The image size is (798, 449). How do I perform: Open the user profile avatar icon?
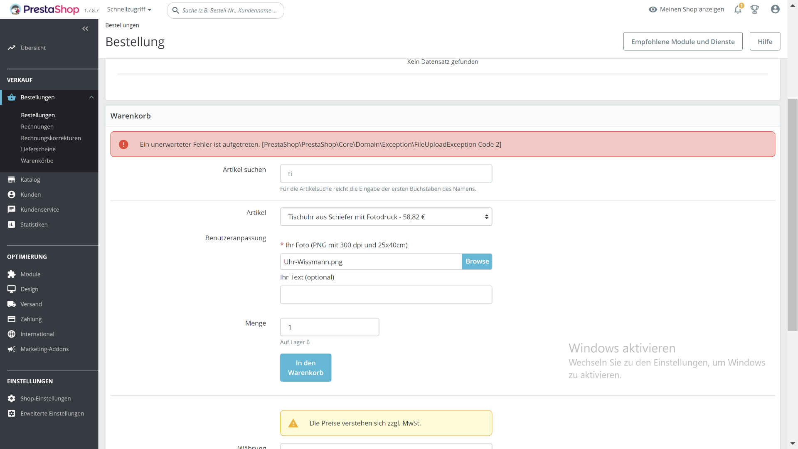775,9
